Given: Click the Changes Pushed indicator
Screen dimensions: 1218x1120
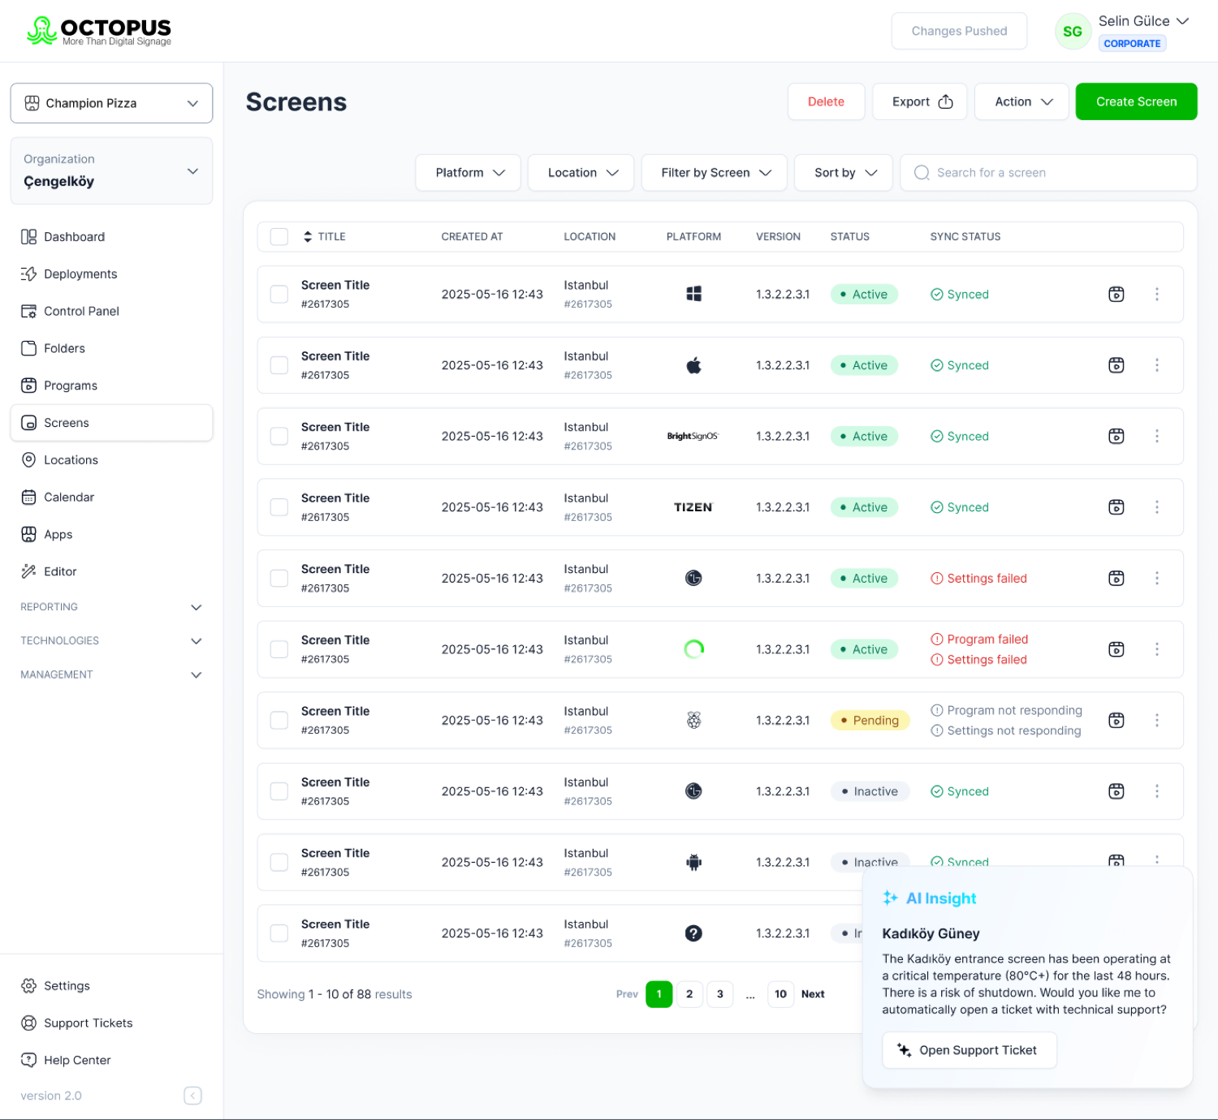Looking at the screenshot, I should click(959, 31).
